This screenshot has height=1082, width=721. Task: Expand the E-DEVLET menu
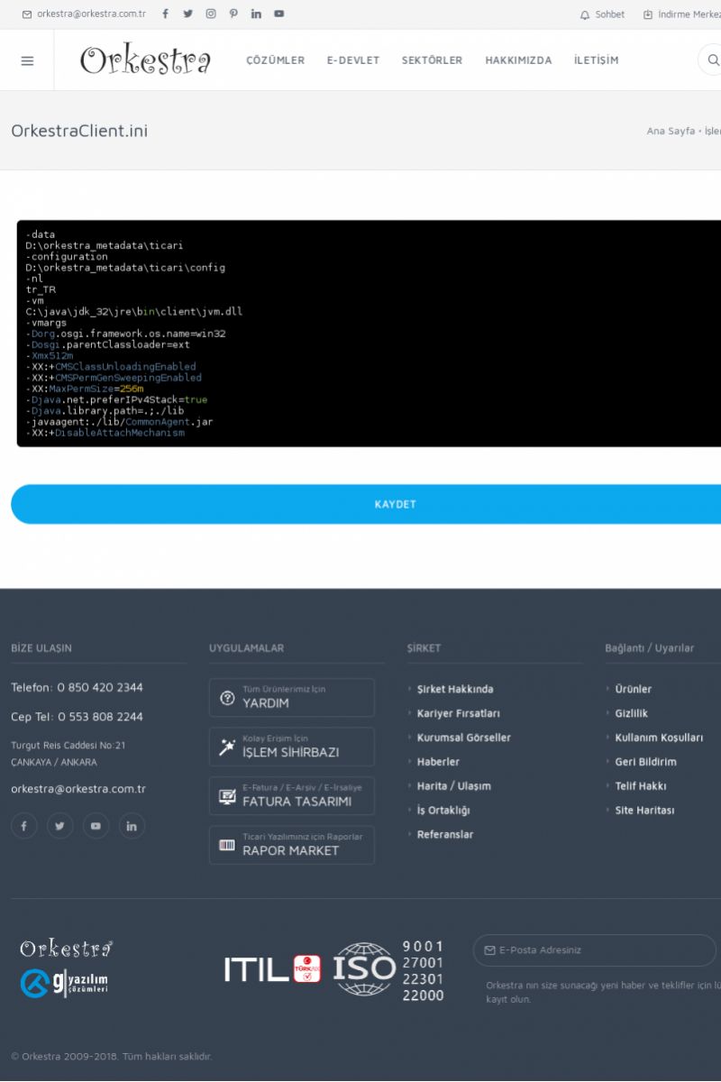[x=353, y=60]
